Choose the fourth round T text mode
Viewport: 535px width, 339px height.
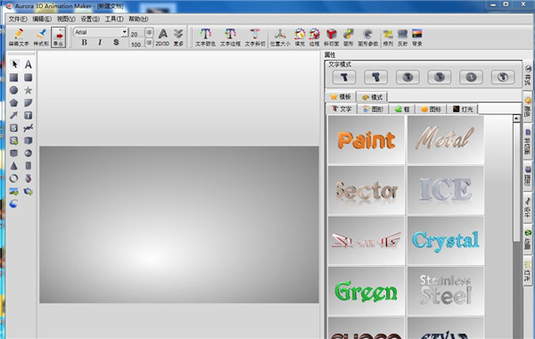click(x=439, y=77)
